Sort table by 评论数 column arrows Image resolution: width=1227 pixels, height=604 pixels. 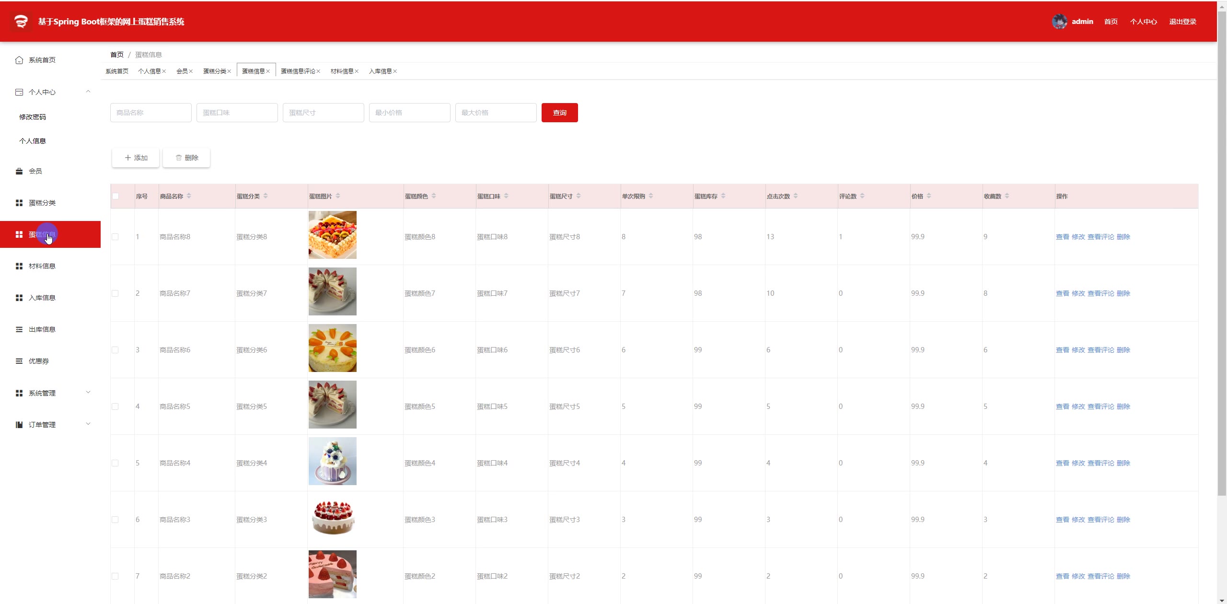pyautogui.click(x=862, y=196)
